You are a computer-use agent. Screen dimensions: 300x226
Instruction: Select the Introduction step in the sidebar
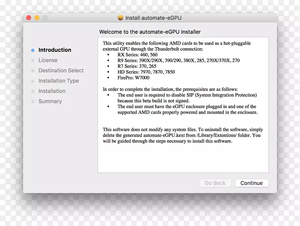point(55,50)
